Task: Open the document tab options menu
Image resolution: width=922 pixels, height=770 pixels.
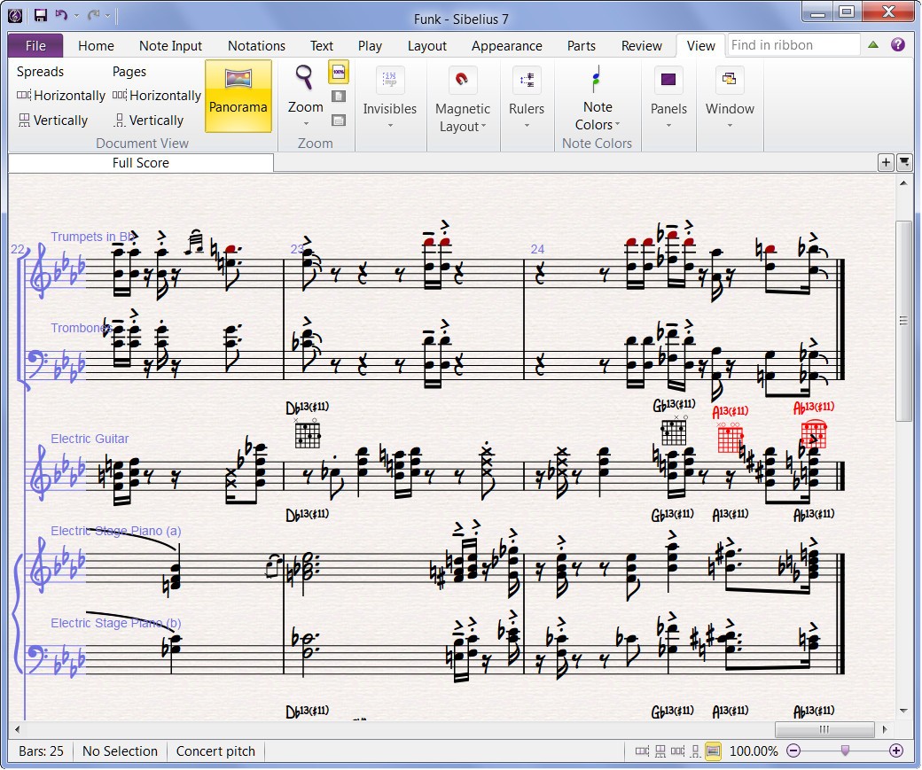Action: pyautogui.click(x=904, y=162)
